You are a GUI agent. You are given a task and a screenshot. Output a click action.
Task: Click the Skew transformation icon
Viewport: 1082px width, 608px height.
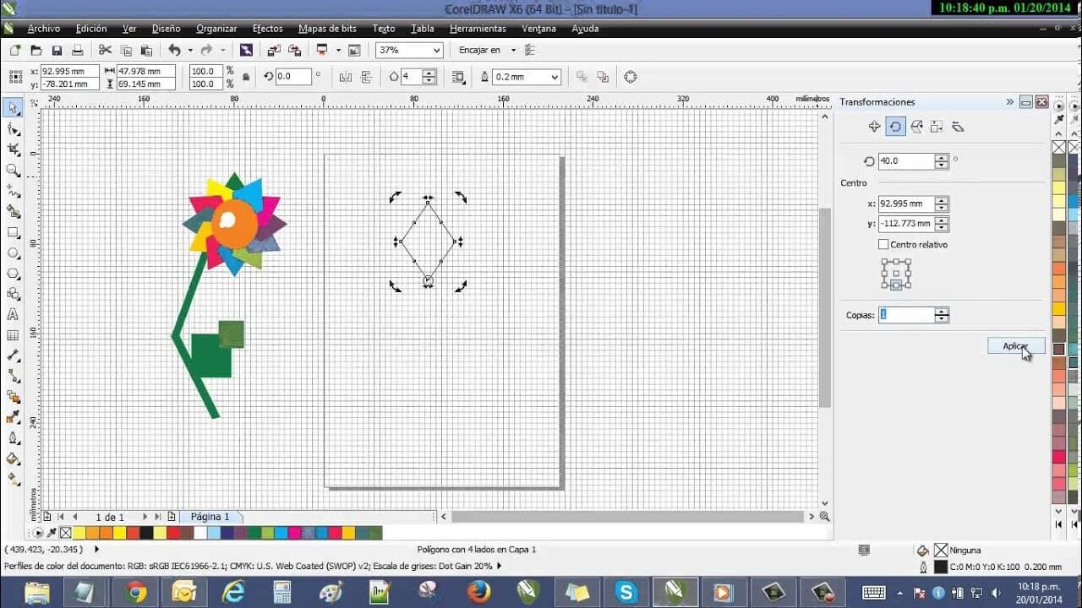[958, 127]
